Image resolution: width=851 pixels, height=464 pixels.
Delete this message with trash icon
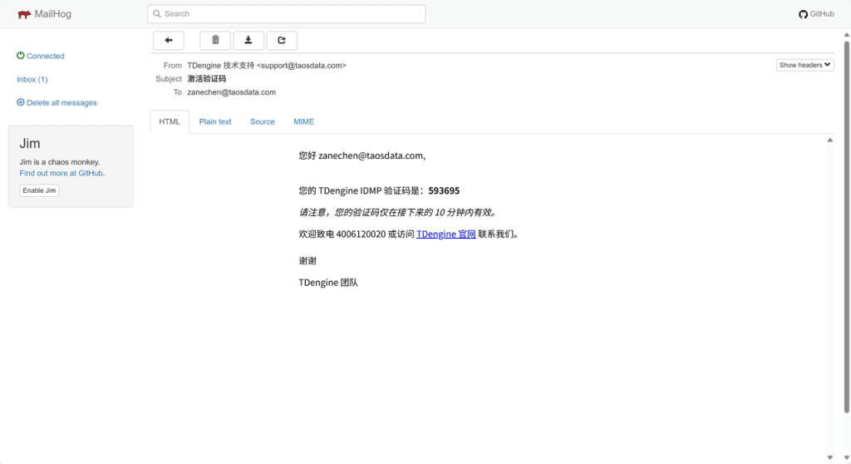215,40
